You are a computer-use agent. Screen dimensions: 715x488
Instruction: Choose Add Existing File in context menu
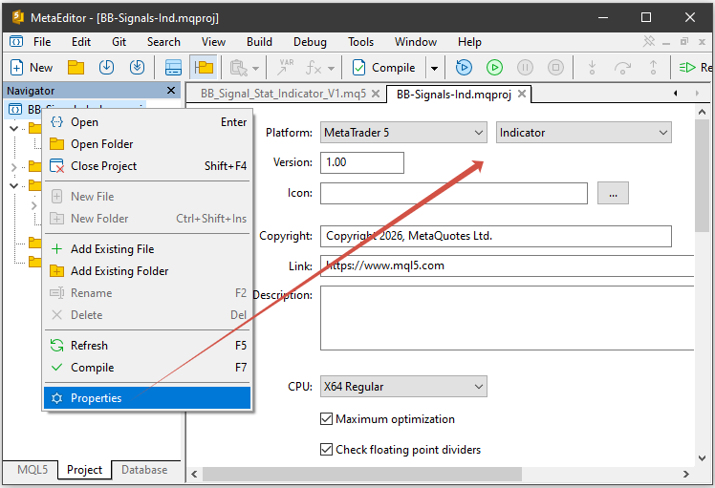147,249
